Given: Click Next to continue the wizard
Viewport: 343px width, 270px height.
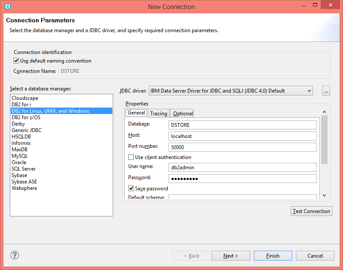Looking at the screenshot, I should tap(231, 255).
